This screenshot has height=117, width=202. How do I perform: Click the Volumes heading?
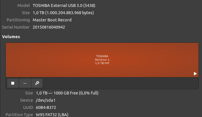[11, 37]
